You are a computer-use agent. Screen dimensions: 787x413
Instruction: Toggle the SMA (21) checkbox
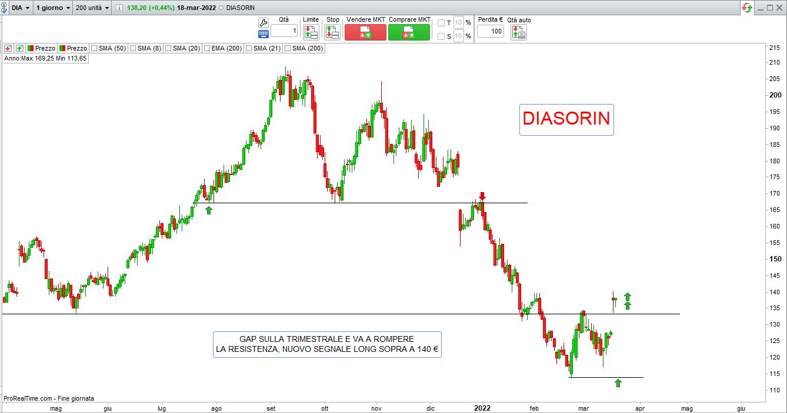(x=249, y=48)
